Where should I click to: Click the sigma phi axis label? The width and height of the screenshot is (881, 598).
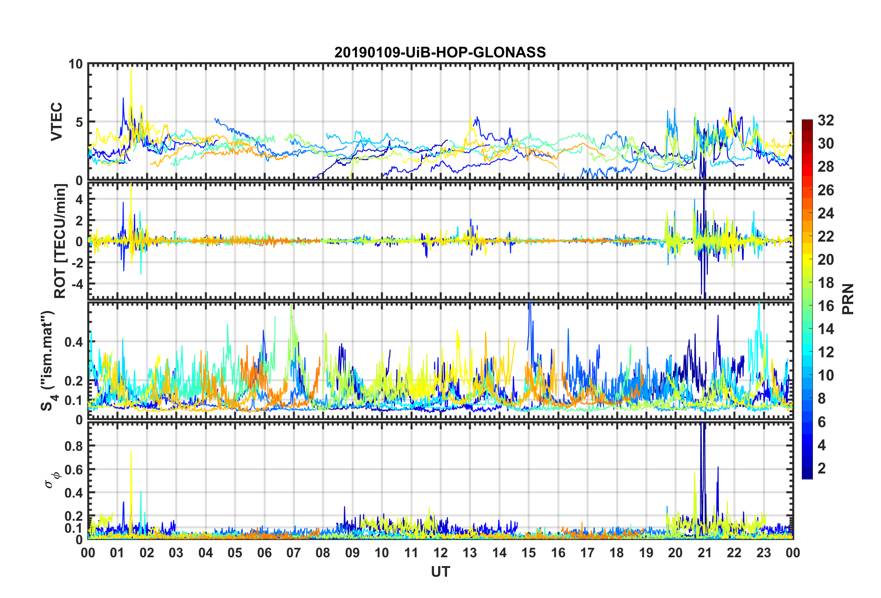(x=51, y=480)
